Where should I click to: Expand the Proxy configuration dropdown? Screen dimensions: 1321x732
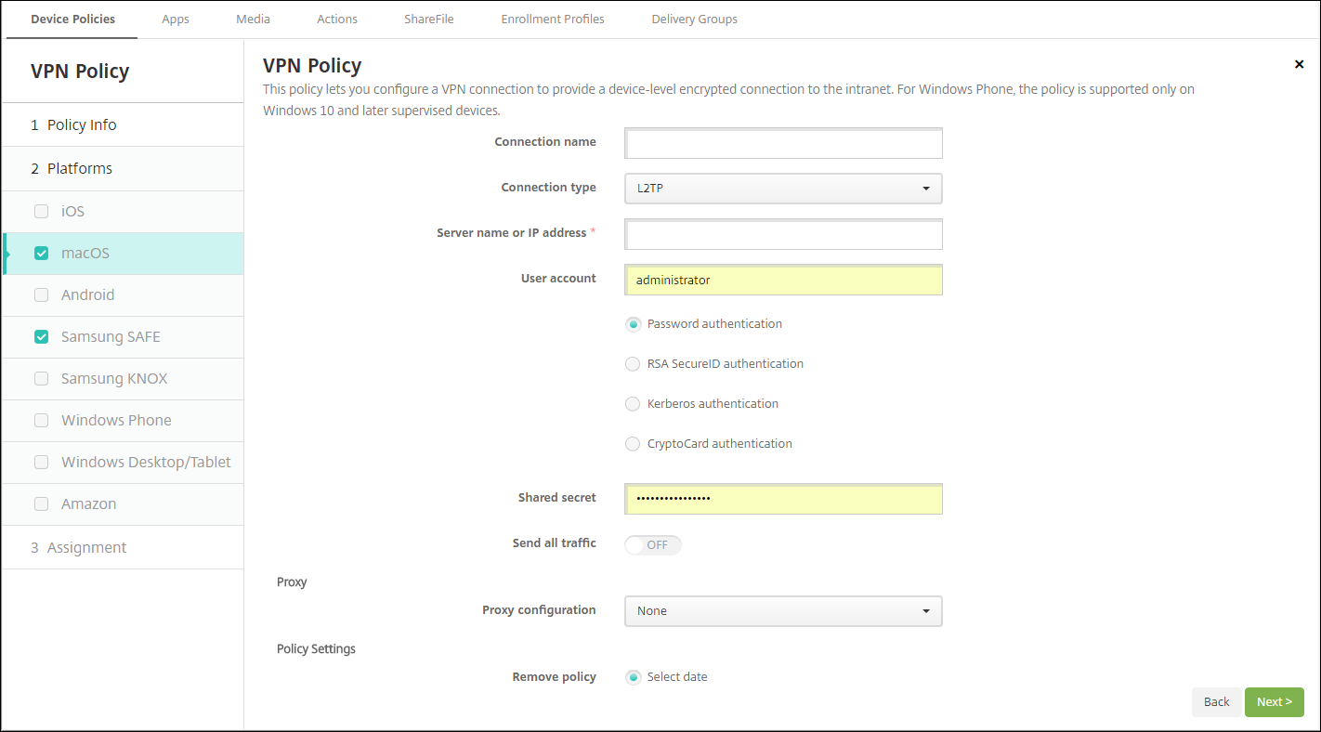pyautogui.click(x=783, y=611)
